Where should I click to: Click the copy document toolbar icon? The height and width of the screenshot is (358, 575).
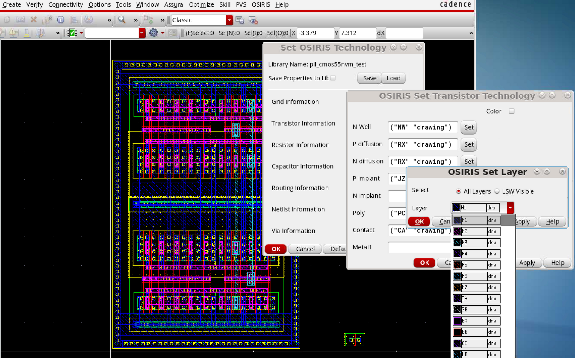tap(7, 20)
